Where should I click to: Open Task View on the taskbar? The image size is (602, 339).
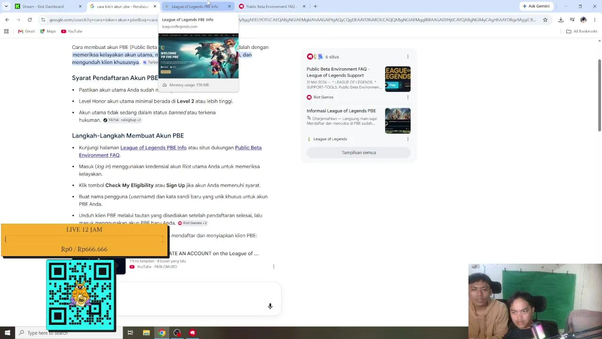click(130, 333)
